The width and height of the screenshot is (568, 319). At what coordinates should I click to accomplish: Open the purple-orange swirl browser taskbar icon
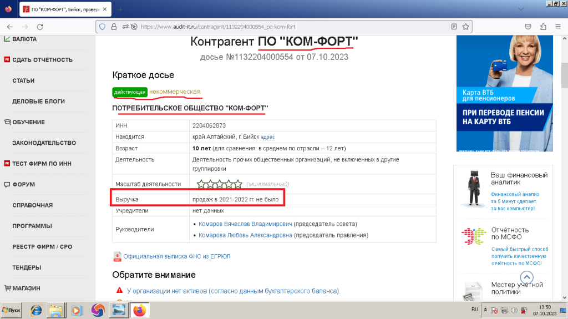pyautogui.click(x=98, y=310)
